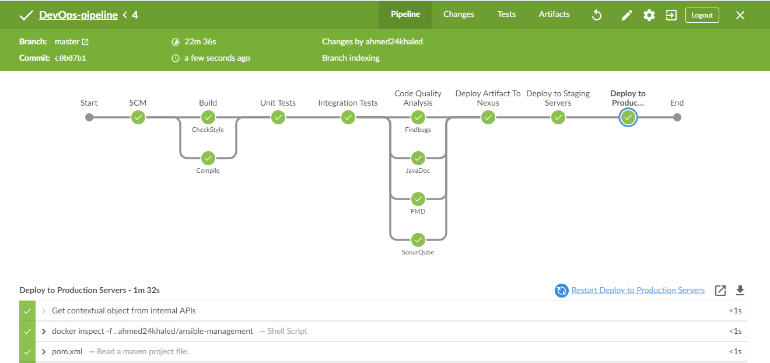Open the log in a new window
Viewport: 770px width, 363px height.
click(x=720, y=290)
